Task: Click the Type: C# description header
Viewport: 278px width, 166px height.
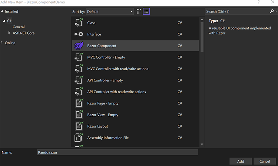Action: click(217, 21)
